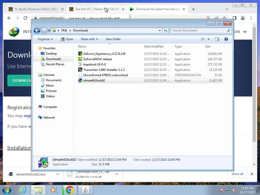
Task: Click the Windows Start button
Action: click(7, 190)
